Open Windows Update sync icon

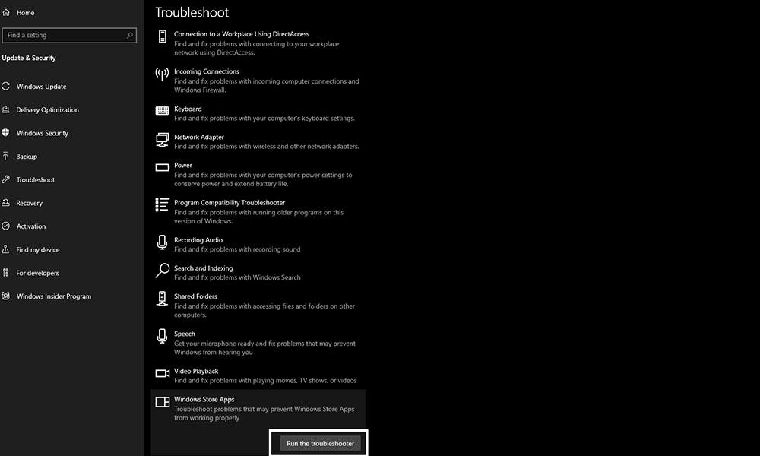tap(6, 86)
